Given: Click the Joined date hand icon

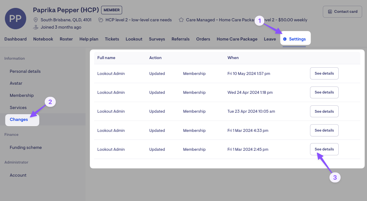Looking at the screenshot, I should 36,27.
